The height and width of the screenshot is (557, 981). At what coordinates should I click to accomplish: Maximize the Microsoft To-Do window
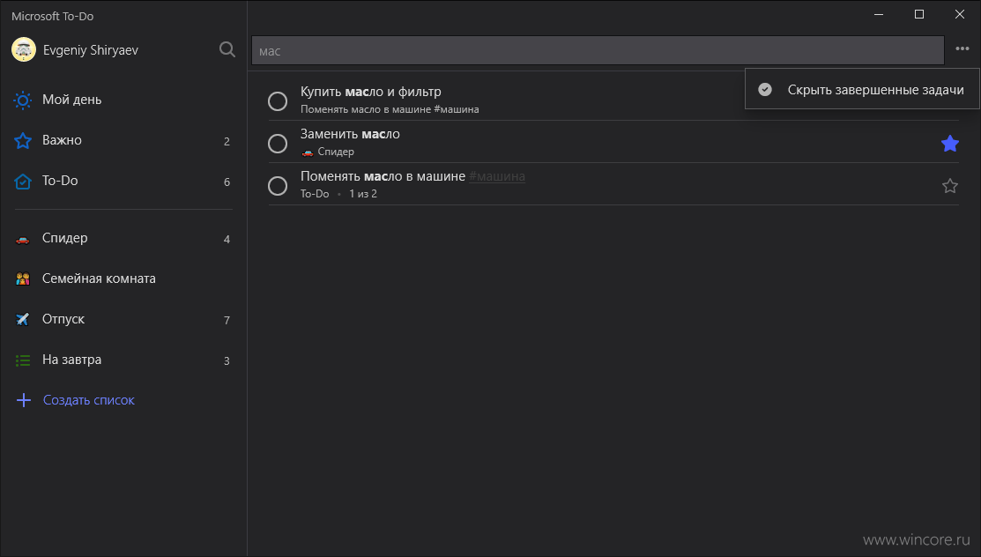click(919, 14)
